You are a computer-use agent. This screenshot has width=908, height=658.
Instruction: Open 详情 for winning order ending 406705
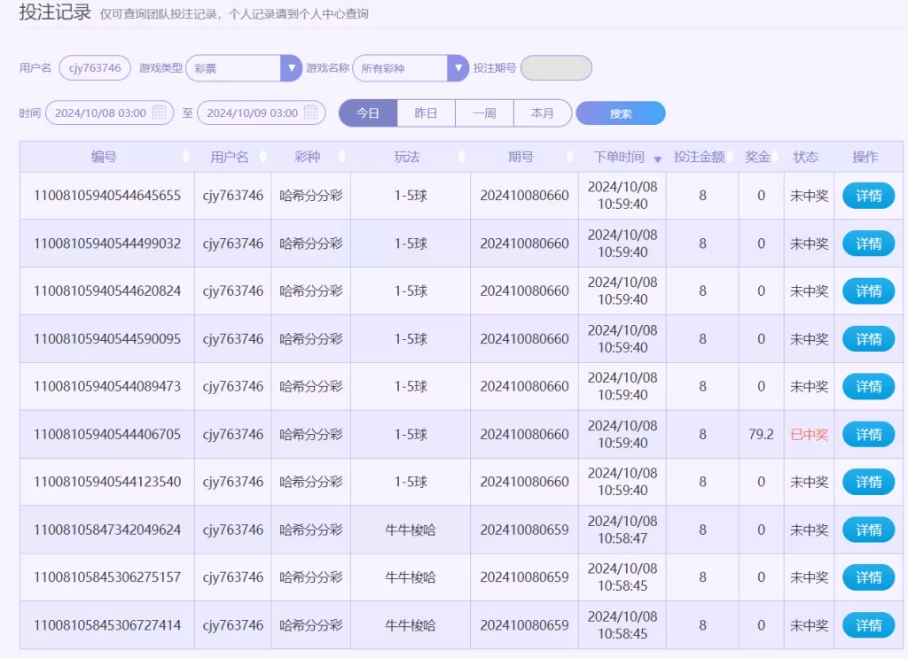point(869,434)
